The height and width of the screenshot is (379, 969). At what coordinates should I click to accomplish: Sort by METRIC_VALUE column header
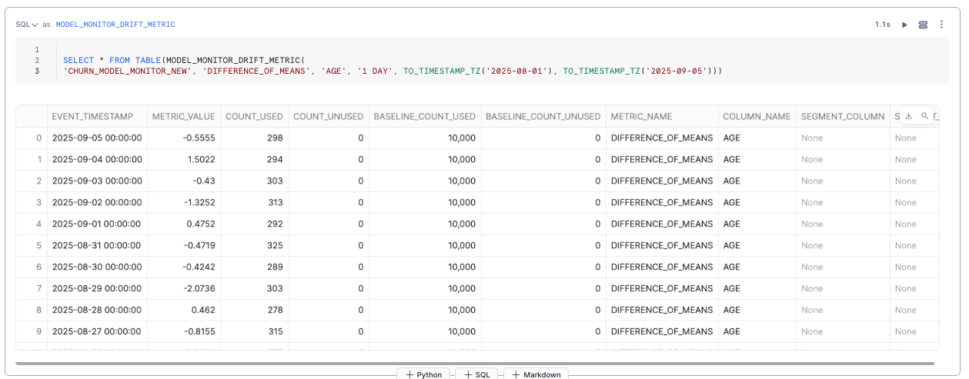tap(184, 116)
